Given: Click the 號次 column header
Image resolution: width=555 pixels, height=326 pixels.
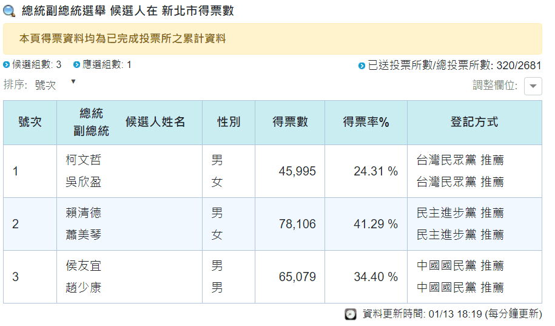Looking at the screenshot, I should point(30,122).
